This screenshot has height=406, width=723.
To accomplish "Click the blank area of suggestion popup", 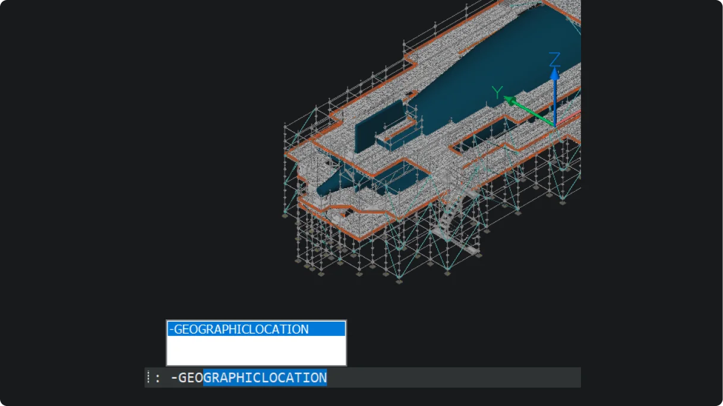I will coord(255,351).
